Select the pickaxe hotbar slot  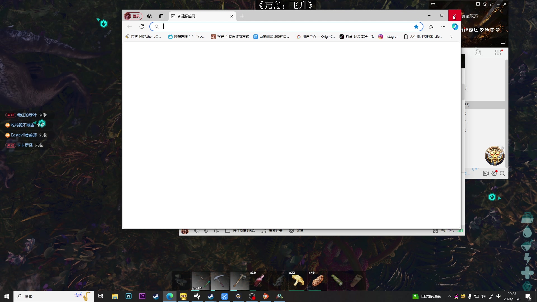pos(220,281)
